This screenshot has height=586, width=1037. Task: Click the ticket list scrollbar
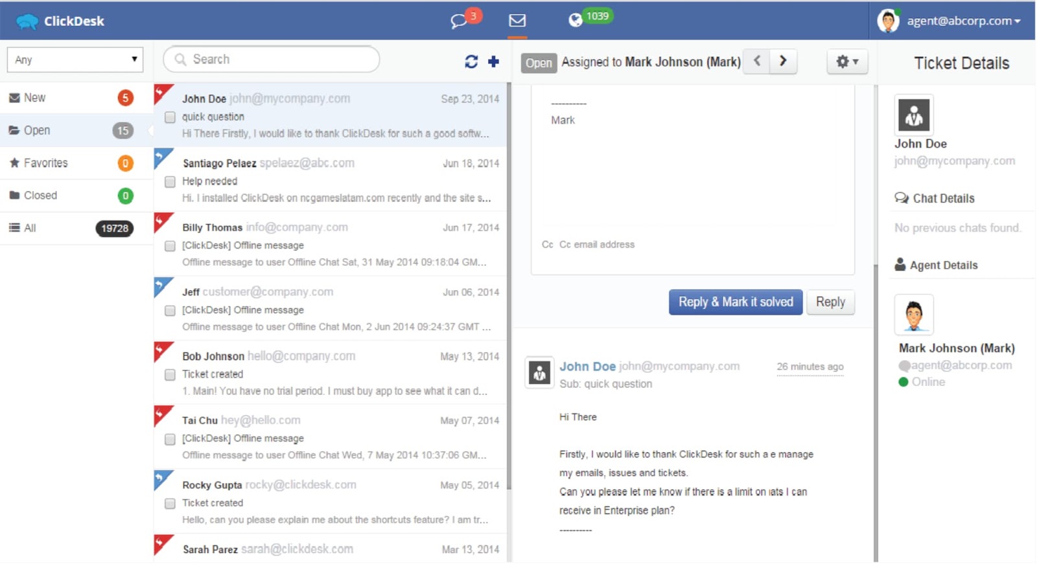click(x=509, y=285)
